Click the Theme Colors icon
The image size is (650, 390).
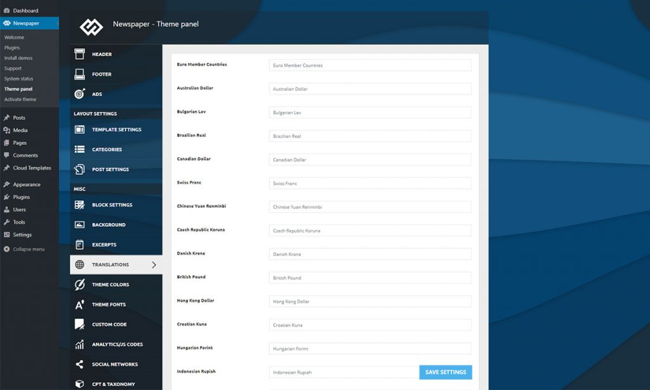pos(79,285)
